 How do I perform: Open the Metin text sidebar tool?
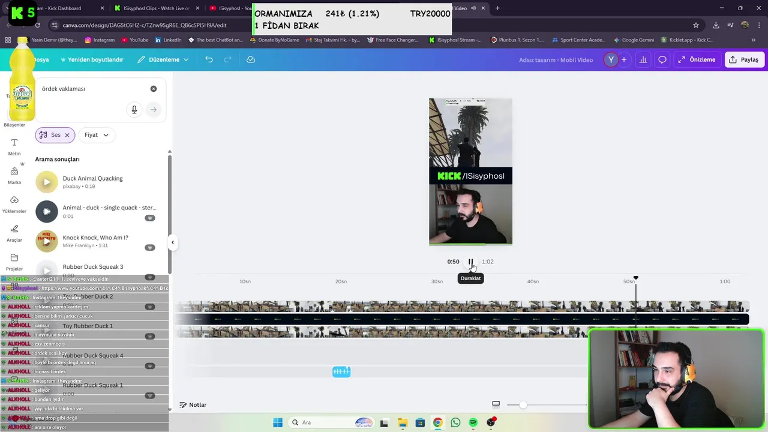click(14, 146)
